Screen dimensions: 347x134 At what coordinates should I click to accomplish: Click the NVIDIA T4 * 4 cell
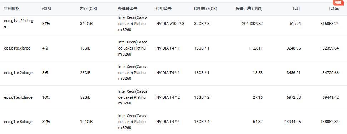coord(168,122)
